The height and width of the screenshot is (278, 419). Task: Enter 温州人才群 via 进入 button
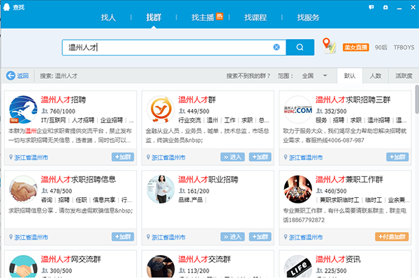coord(233,157)
